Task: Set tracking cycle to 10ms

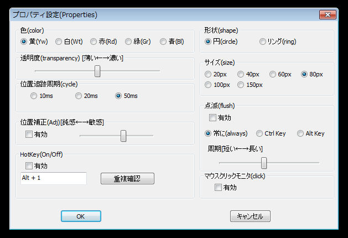Action: [34, 96]
